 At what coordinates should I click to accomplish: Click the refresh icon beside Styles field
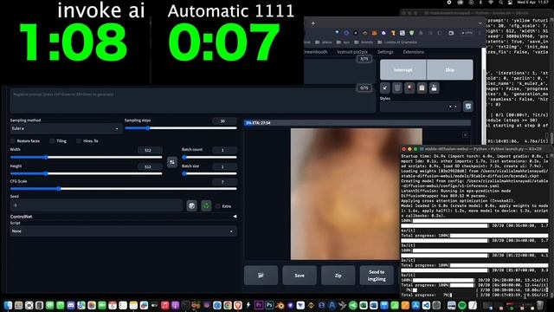[x=467, y=106]
